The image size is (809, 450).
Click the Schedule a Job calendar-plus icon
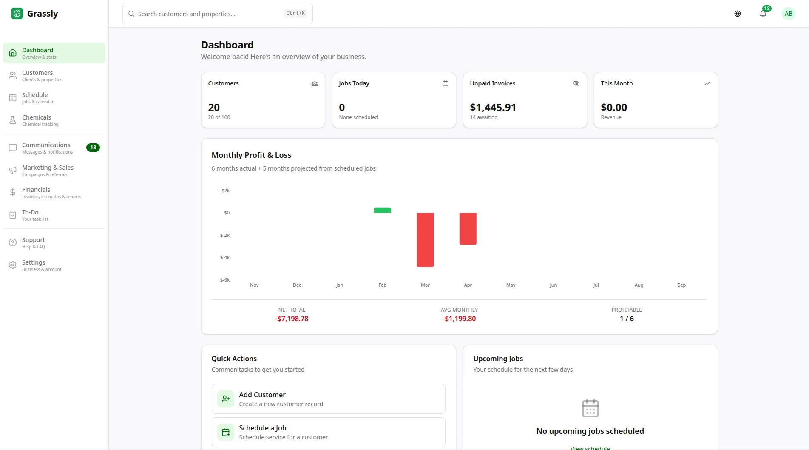226,432
